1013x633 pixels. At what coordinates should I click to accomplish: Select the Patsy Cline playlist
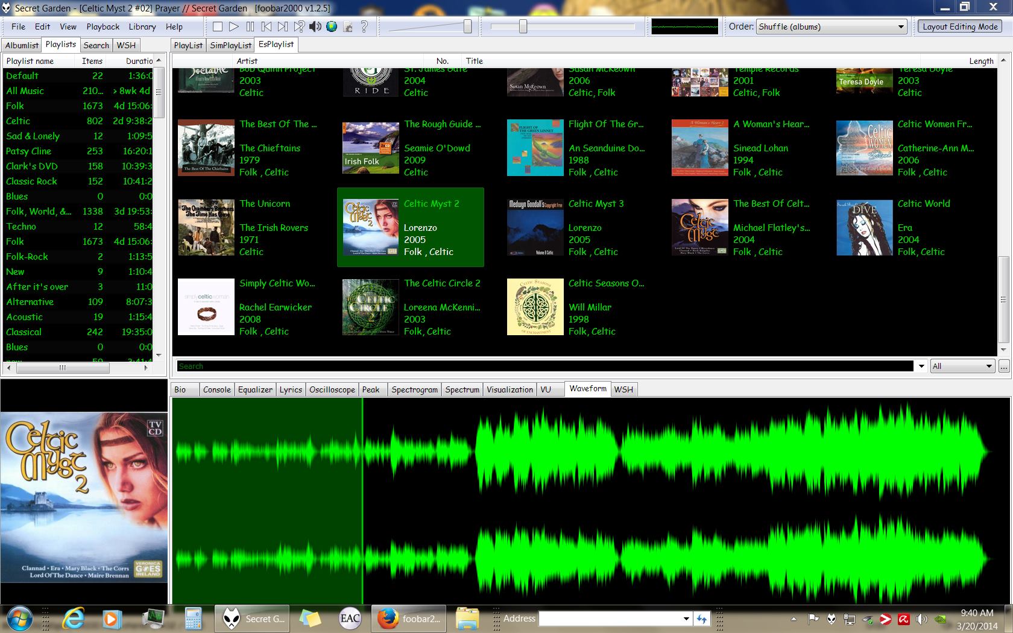(28, 151)
